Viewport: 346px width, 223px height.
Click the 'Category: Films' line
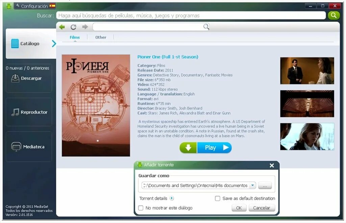[x=151, y=65]
